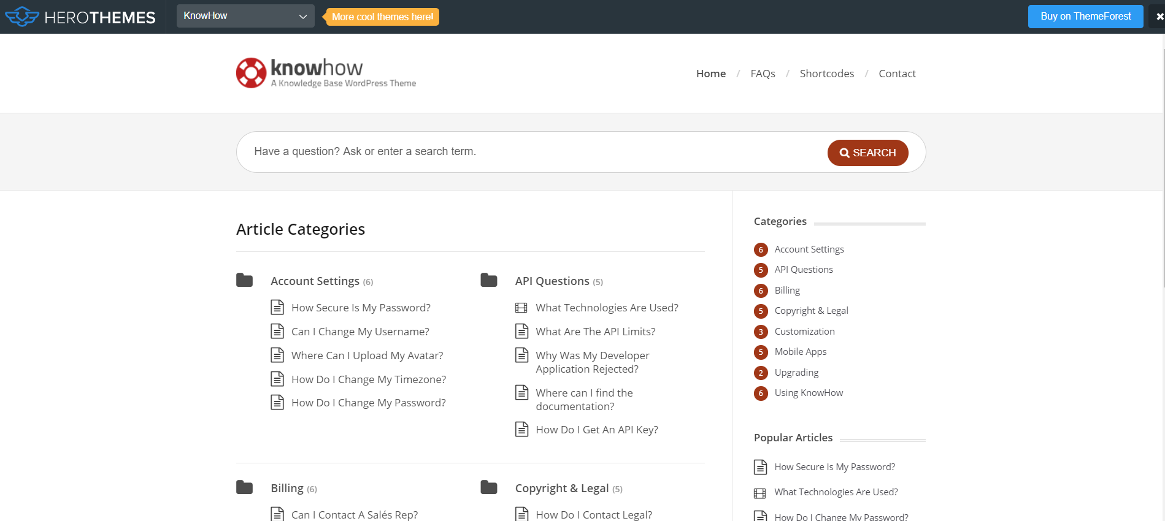Click the Account Settings folder icon
Viewport: 1165px width, 521px height.
(244, 280)
